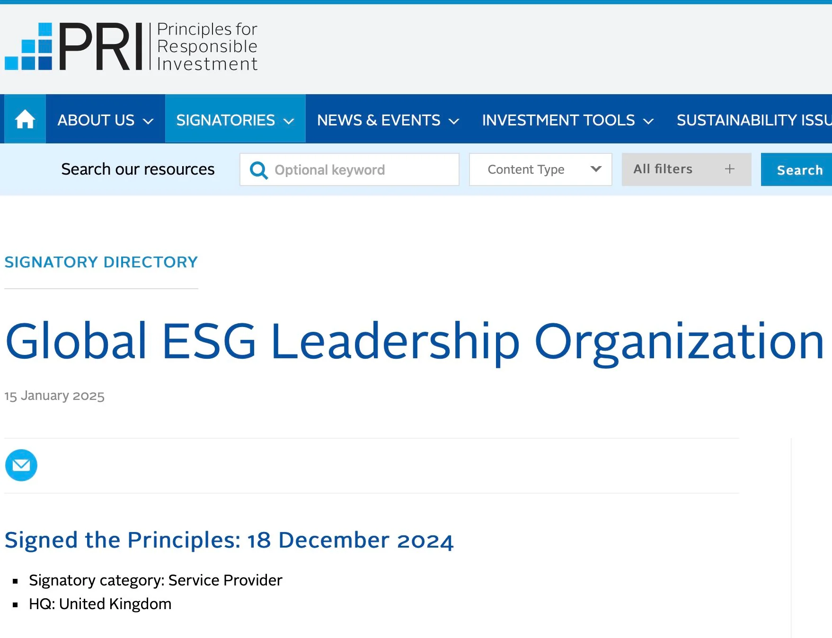
Task: Expand the News & Events chevron
Action: [x=454, y=121]
